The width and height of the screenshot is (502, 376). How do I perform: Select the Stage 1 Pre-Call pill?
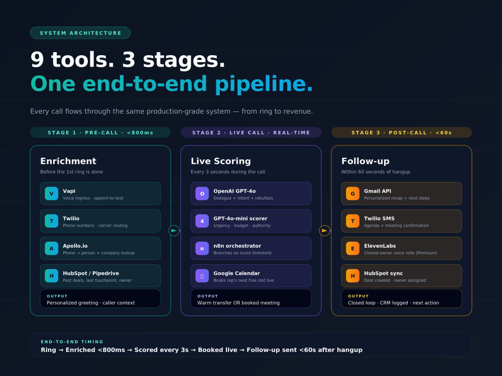coord(100,132)
